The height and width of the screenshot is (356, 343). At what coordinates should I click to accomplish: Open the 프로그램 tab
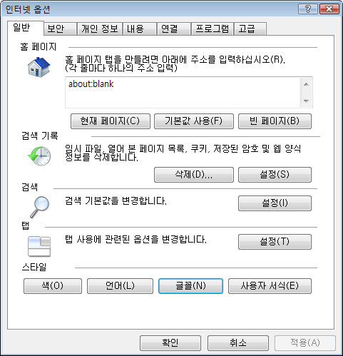click(213, 29)
